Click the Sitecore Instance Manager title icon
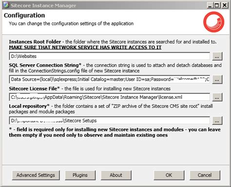The image size is (231, 187). pos(6,5)
